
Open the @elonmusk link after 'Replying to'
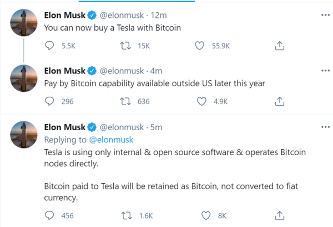click(111, 140)
